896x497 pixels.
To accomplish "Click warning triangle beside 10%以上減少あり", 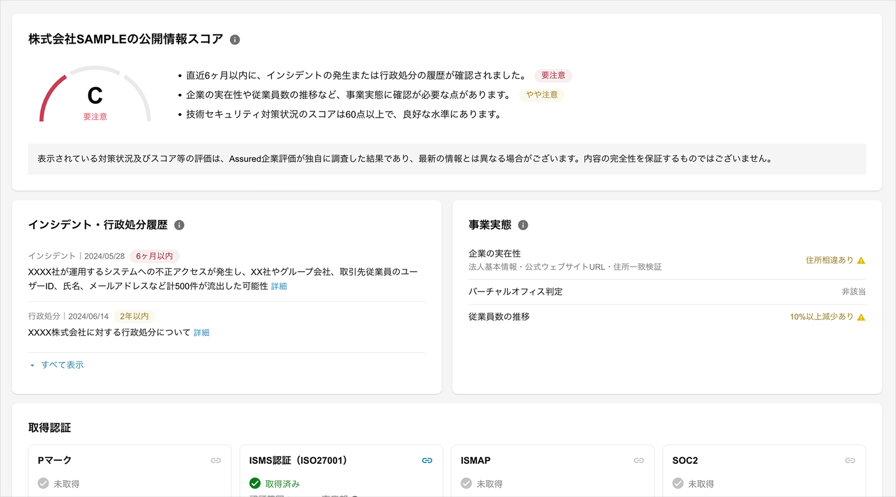I will (x=861, y=317).
